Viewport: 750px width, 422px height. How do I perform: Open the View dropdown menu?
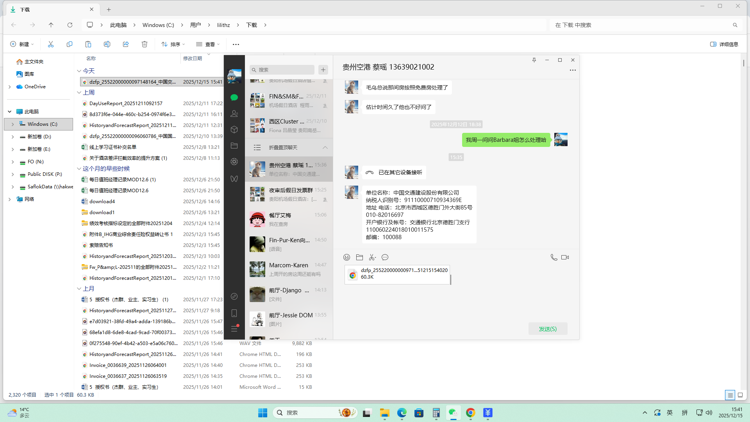(208, 44)
